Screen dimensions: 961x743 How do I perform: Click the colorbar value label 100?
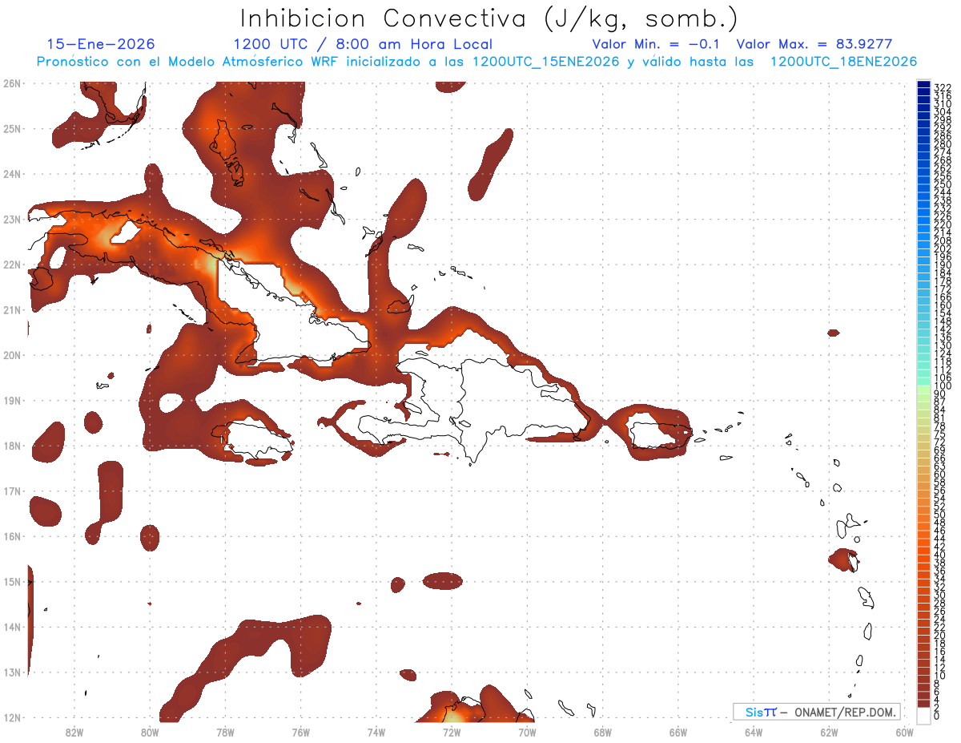(x=943, y=387)
